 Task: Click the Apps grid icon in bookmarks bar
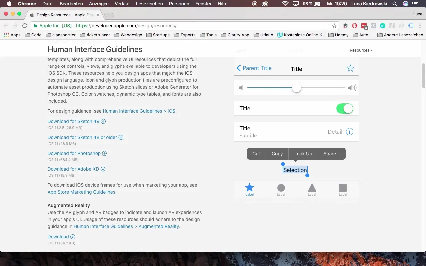[6, 35]
